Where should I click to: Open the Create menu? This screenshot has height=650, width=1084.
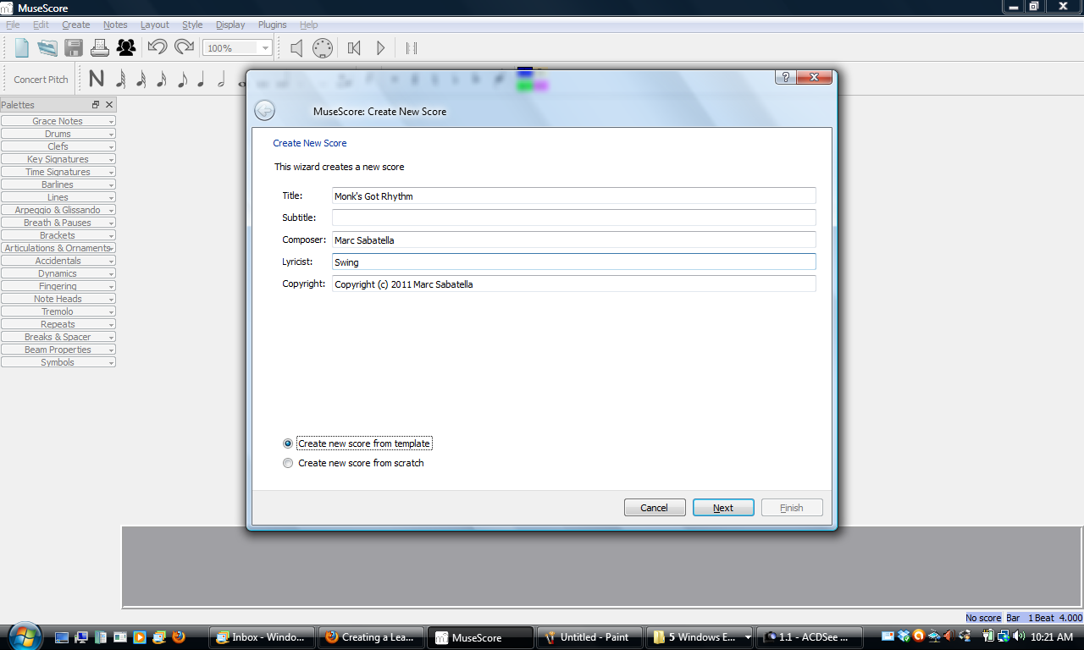tap(76, 25)
